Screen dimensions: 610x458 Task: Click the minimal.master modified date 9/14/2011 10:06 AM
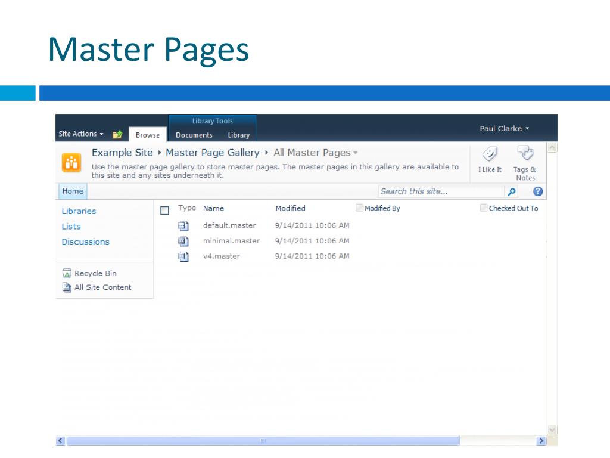(x=312, y=241)
